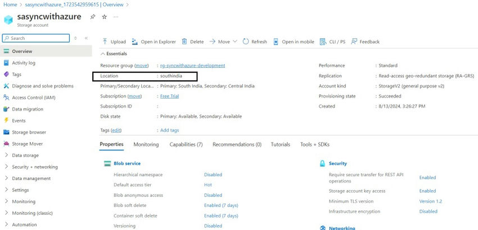Image resolution: width=478 pixels, height=230 pixels.
Task: Click the Delete trash can icon
Action: click(184, 42)
